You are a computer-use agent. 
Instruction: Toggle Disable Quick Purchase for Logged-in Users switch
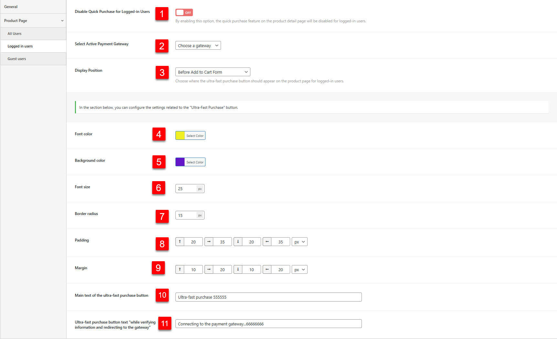pyautogui.click(x=184, y=13)
